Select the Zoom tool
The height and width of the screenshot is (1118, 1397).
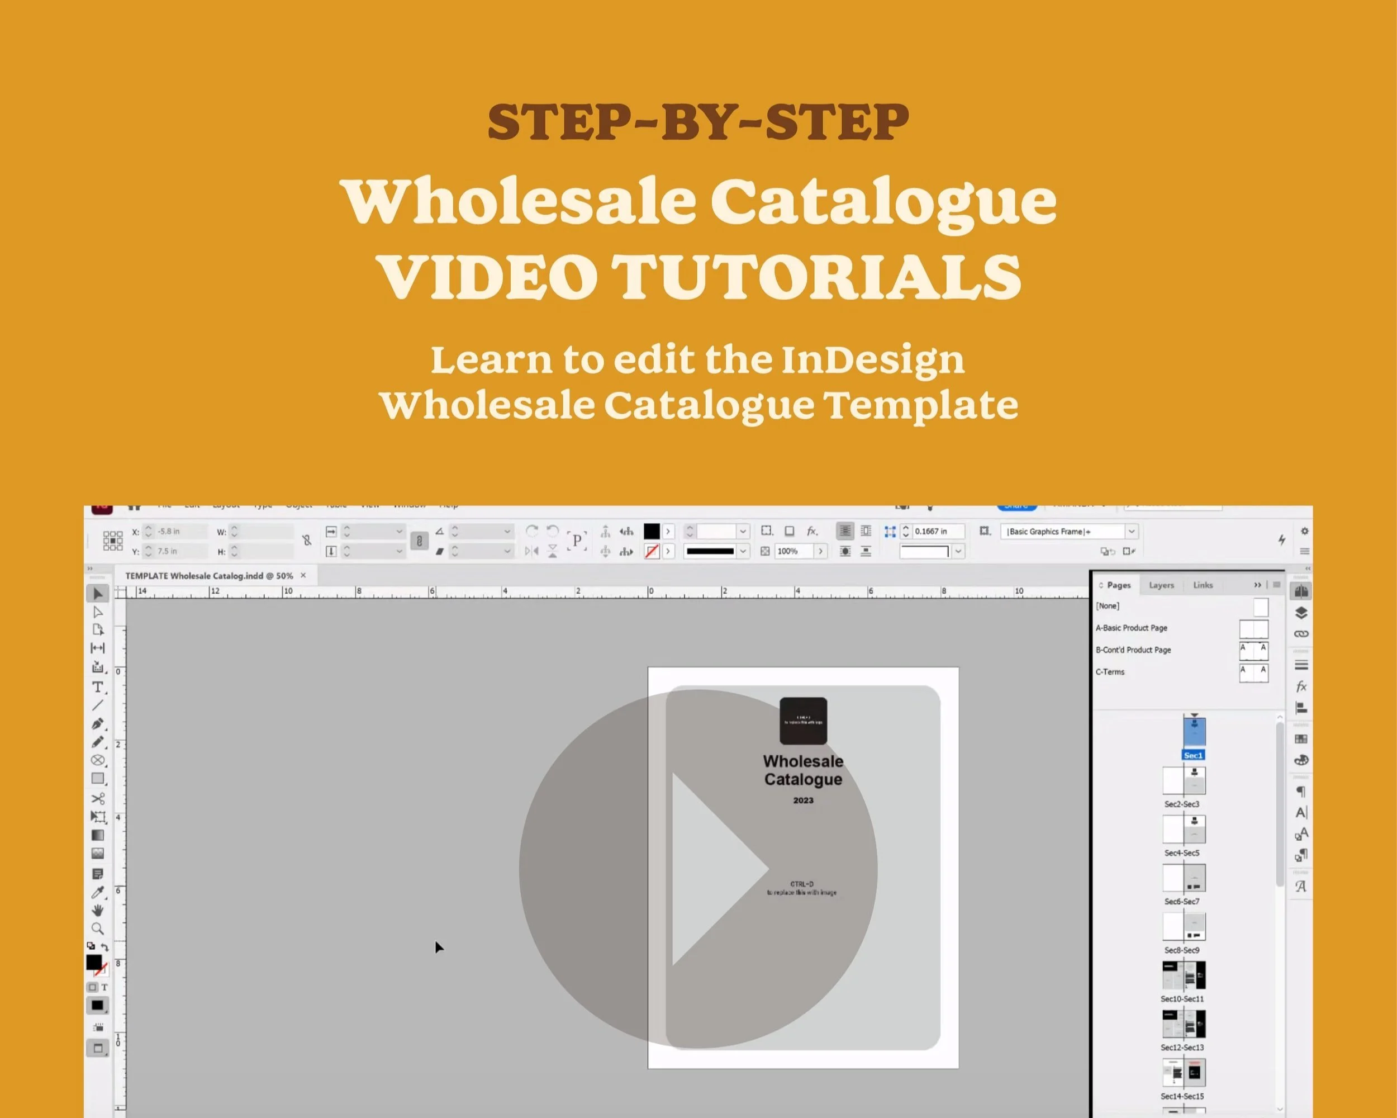[x=98, y=927]
